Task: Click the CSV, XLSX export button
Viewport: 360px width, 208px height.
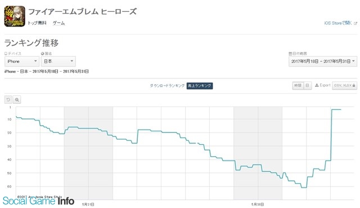Action: (x=345, y=85)
